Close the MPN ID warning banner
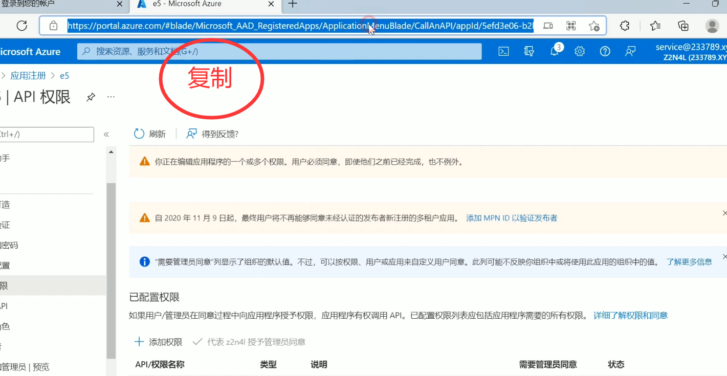The image size is (727, 376). pyautogui.click(x=724, y=213)
